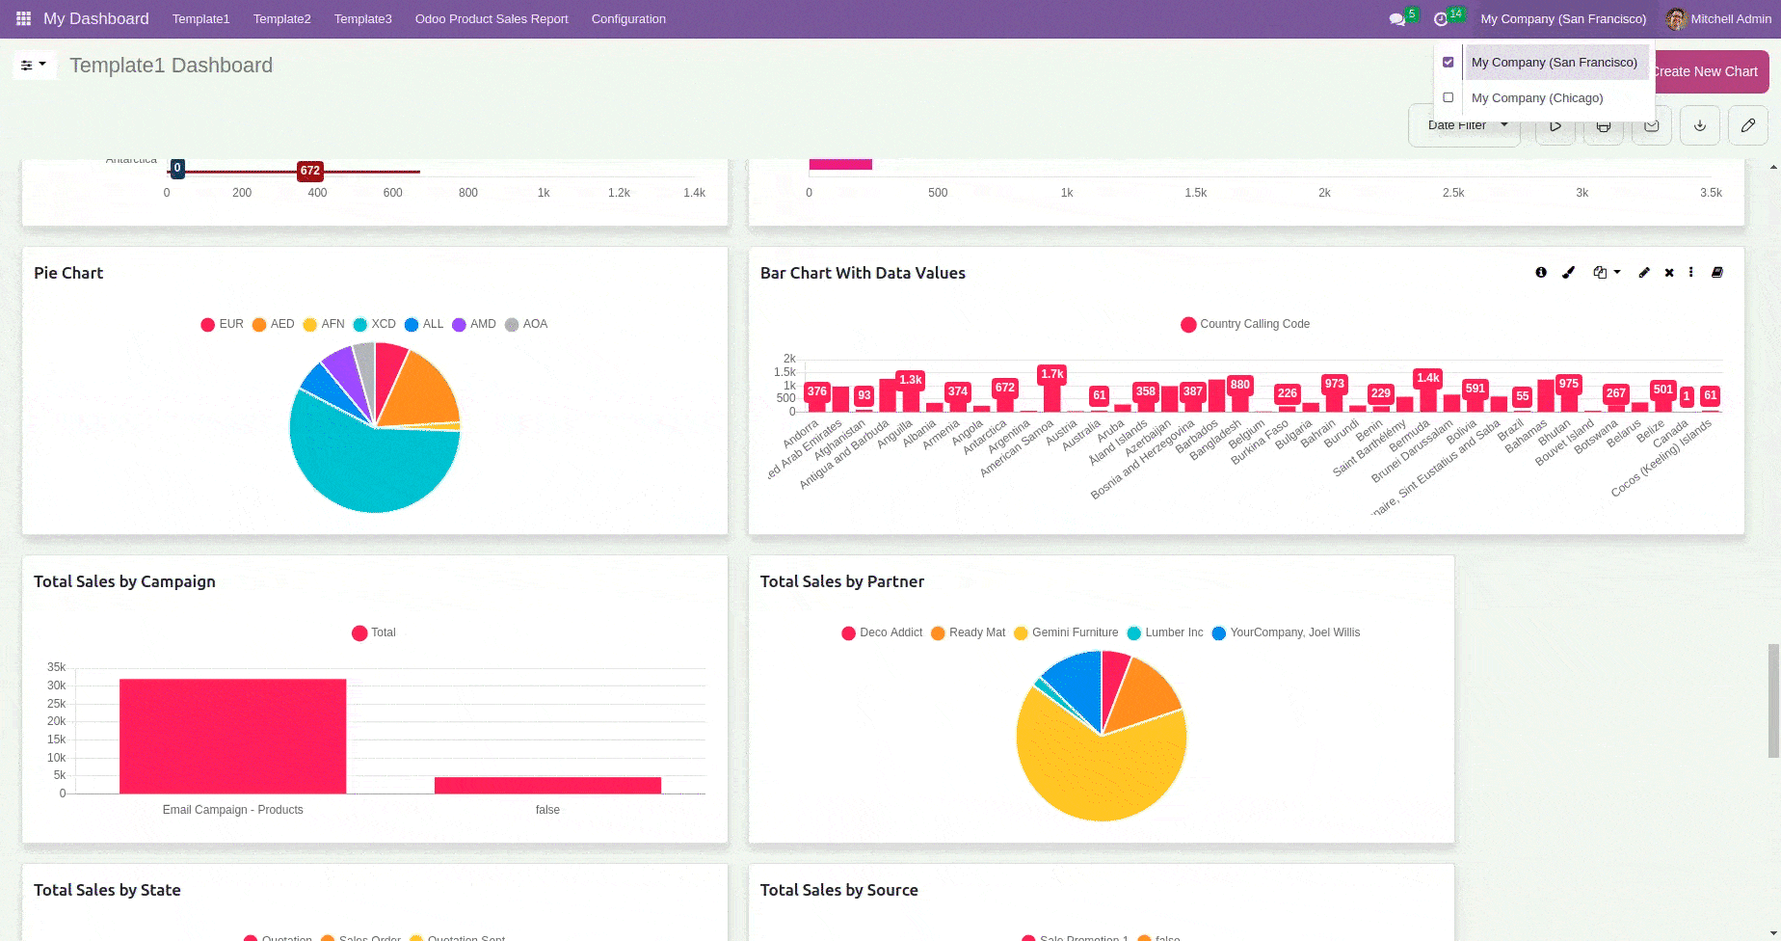
Task: Check the My Company (Chicago) checkbox
Action: (1448, 98)
